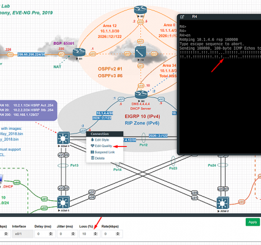Click the Po12 port-channel ellipse

pos(143,137)
